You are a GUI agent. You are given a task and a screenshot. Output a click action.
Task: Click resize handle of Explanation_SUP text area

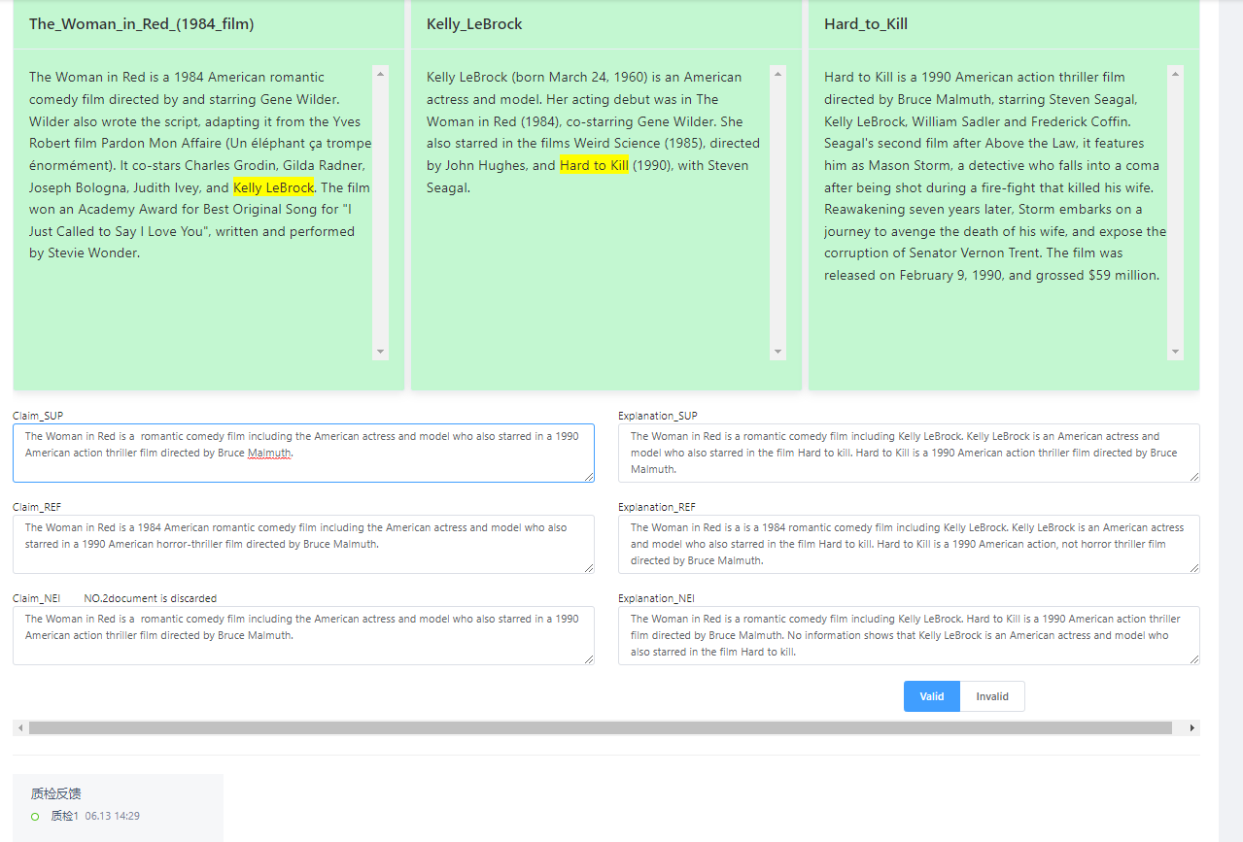[x=1194, y=476]
